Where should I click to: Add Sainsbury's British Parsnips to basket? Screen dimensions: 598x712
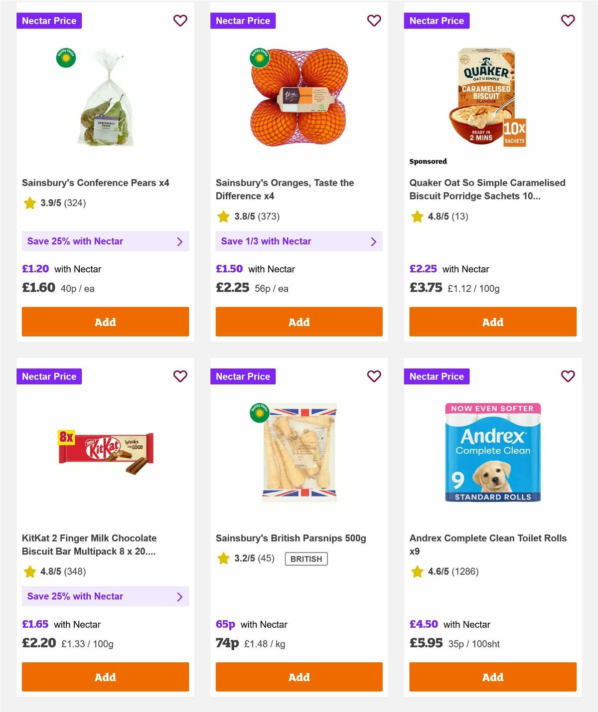coord(299,677)
